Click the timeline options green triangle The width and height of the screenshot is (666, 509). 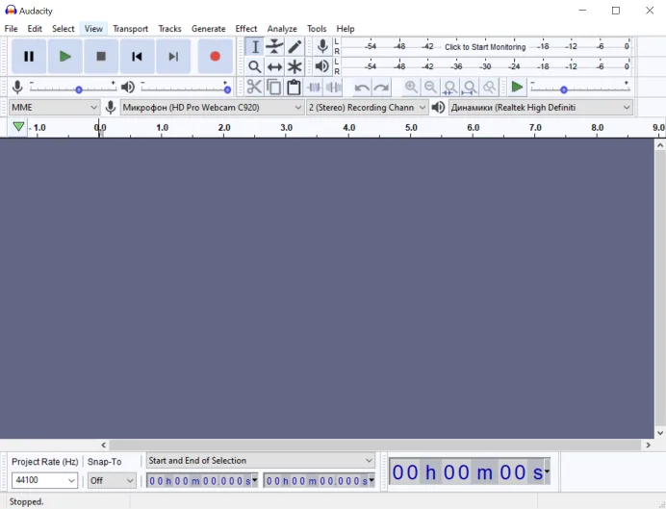click(18, 126)
